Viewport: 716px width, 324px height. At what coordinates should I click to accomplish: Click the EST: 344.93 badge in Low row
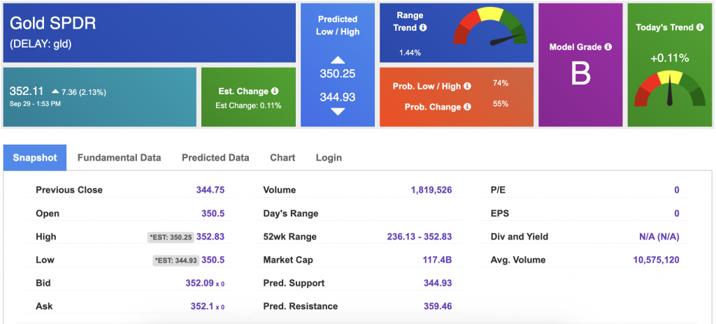(176, 260)
